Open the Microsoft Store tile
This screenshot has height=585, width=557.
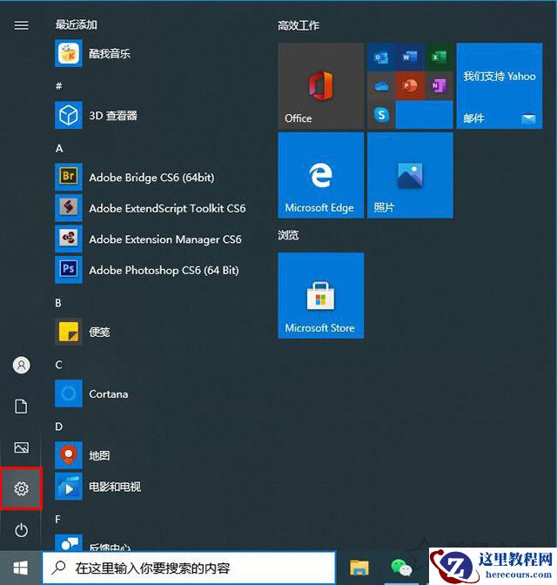click(321, 295)
